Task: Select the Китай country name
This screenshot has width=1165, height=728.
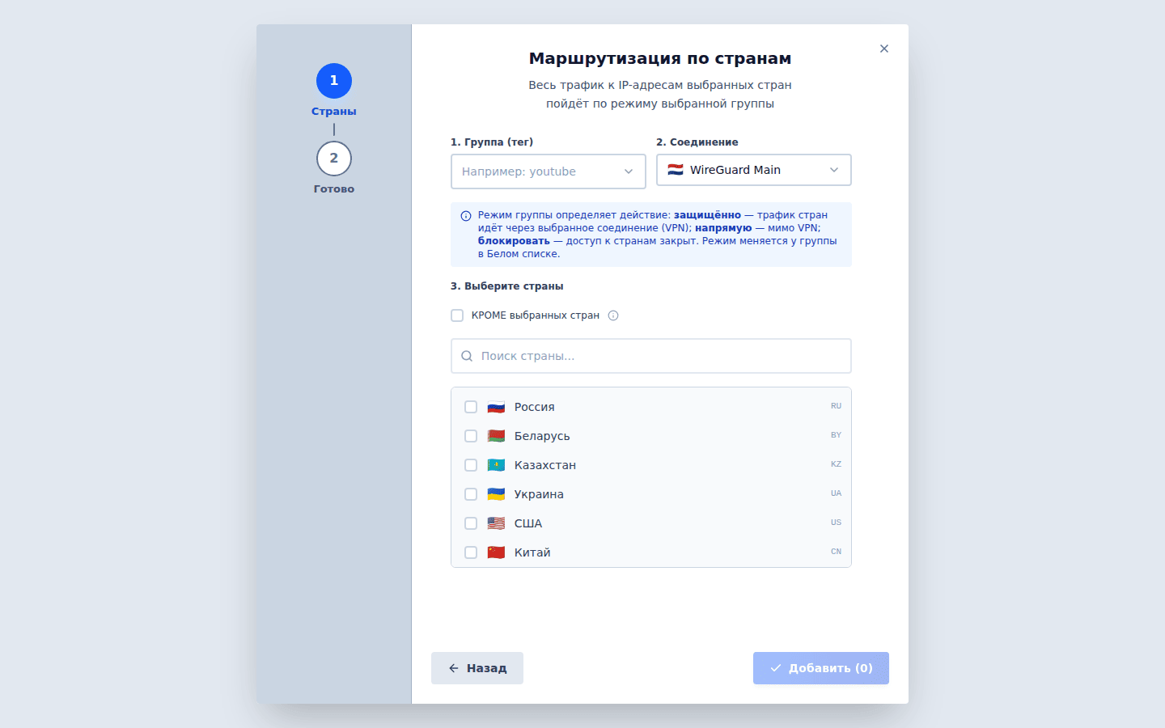Action: tap(532, 552)
